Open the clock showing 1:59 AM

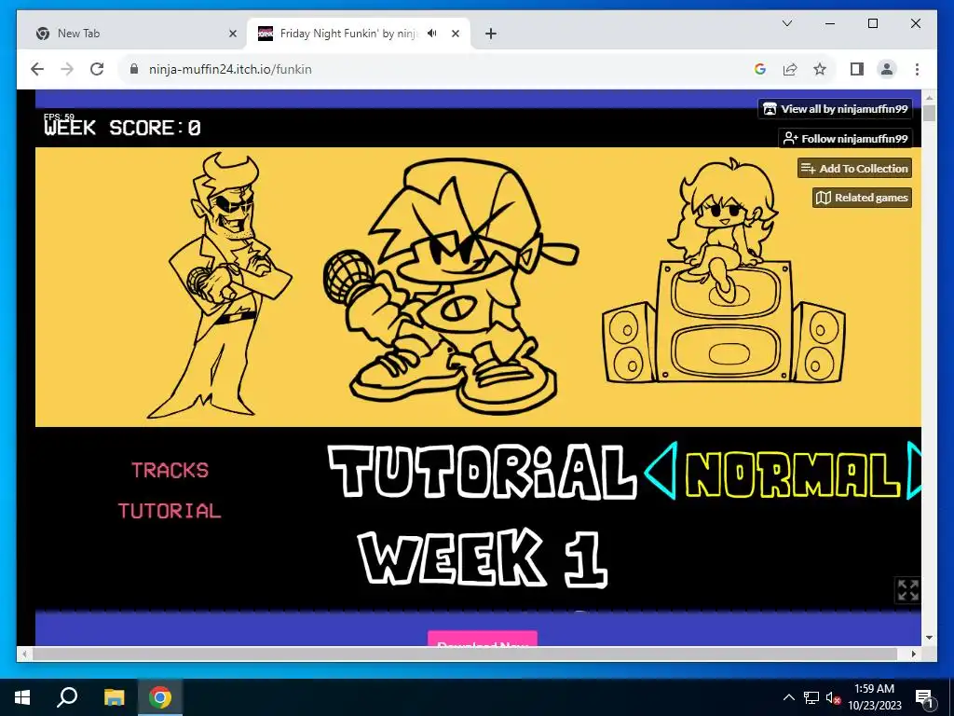[874, 697]
